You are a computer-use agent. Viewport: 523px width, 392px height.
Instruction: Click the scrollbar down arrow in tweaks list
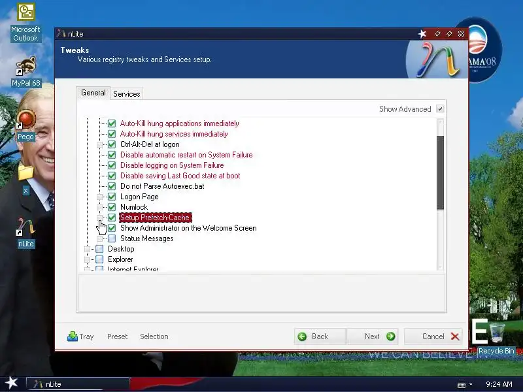pos(440,267)
